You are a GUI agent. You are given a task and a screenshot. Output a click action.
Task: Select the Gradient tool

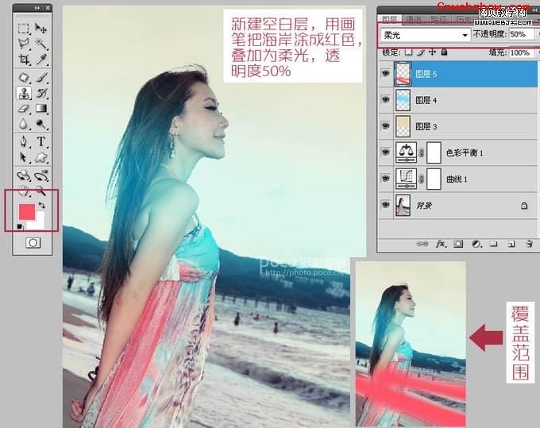(40, 109)
